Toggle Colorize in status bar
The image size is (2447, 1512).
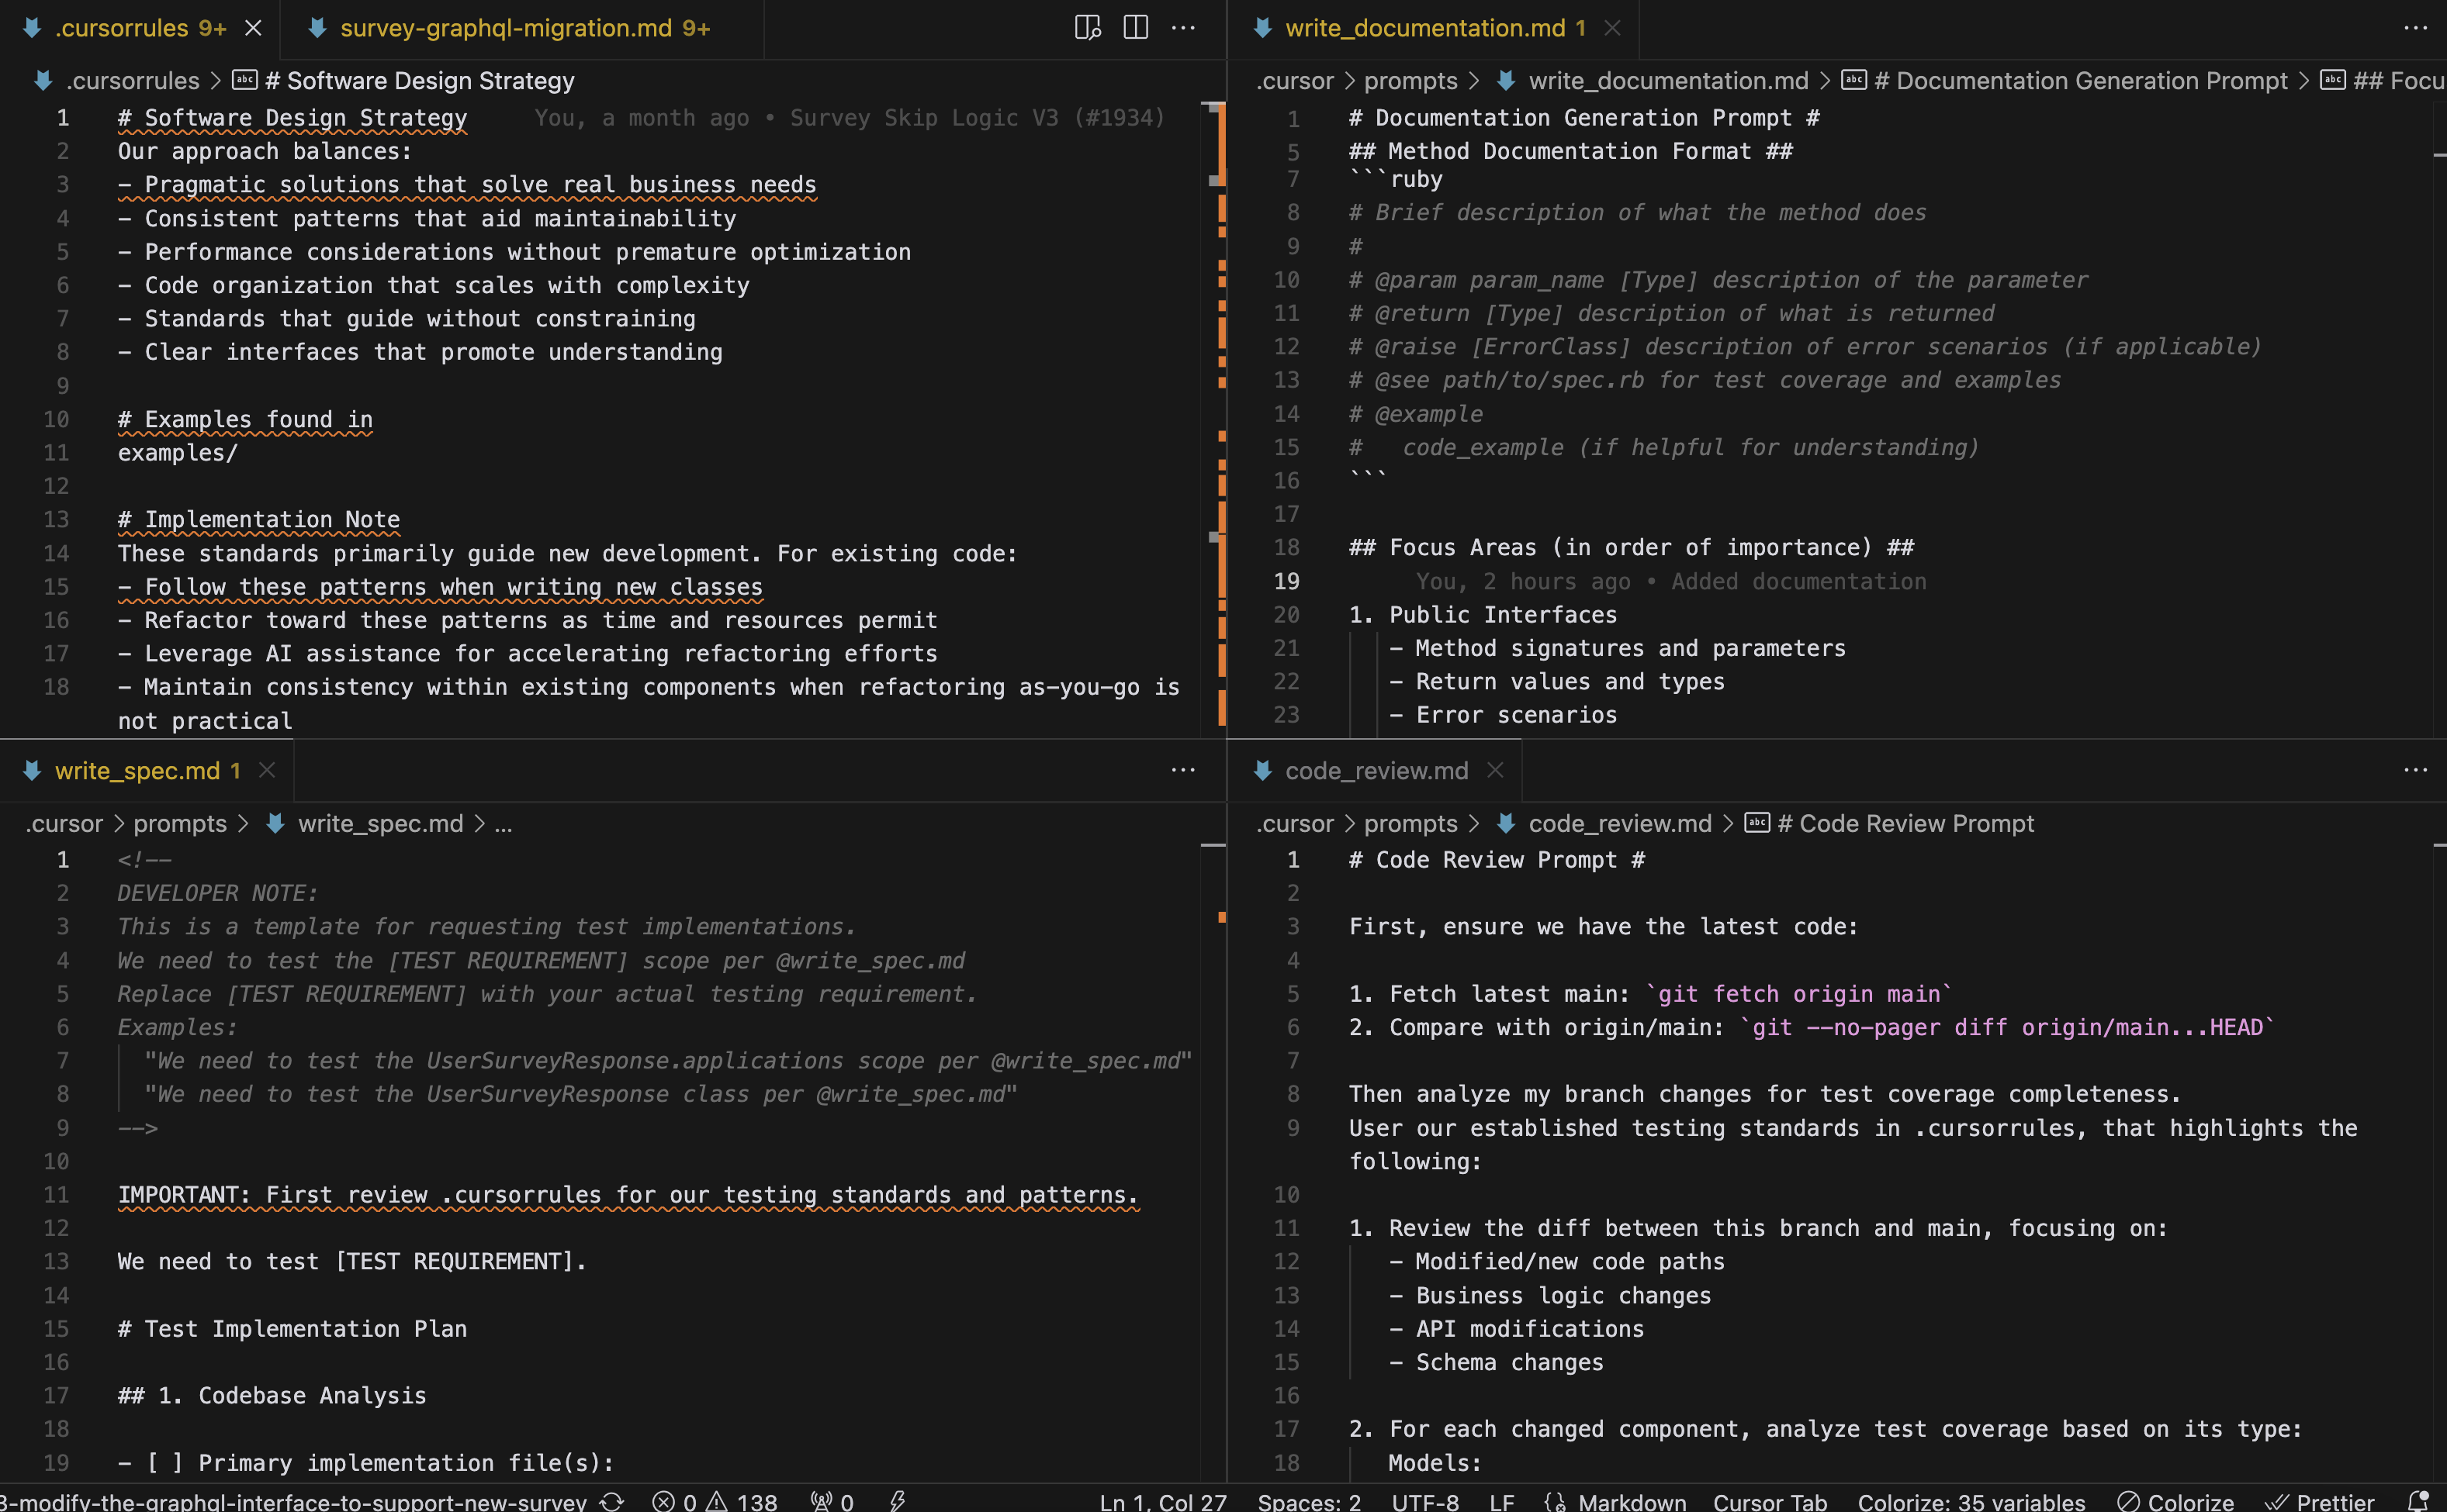[2176, 1501]
